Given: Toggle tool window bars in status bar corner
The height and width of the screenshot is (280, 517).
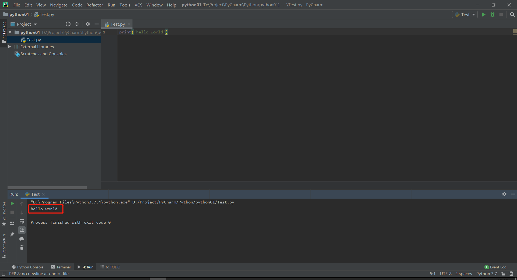Looking at the screenshot, I should 4,274.
